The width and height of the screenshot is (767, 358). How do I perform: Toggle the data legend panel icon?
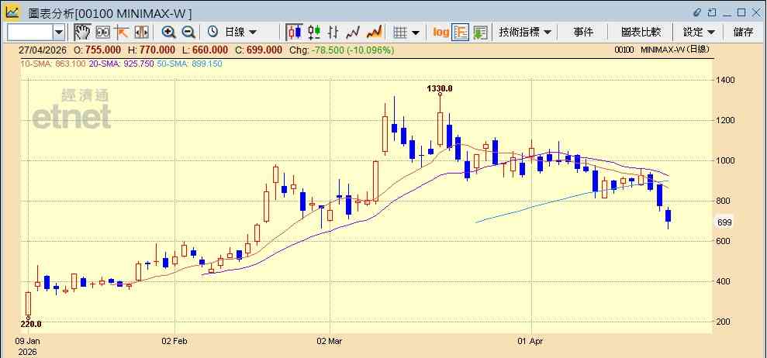tap(461, 33)
